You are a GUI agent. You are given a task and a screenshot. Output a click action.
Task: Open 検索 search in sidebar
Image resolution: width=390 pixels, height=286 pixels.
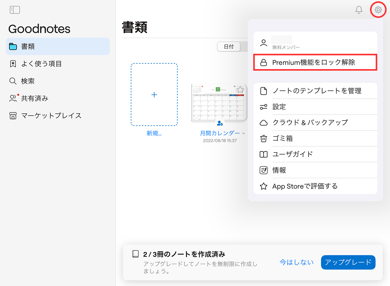click(58, 81)
